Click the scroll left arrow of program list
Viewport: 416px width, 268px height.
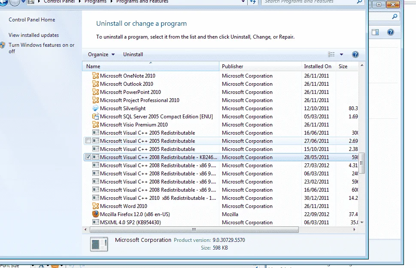coord(85,229)
